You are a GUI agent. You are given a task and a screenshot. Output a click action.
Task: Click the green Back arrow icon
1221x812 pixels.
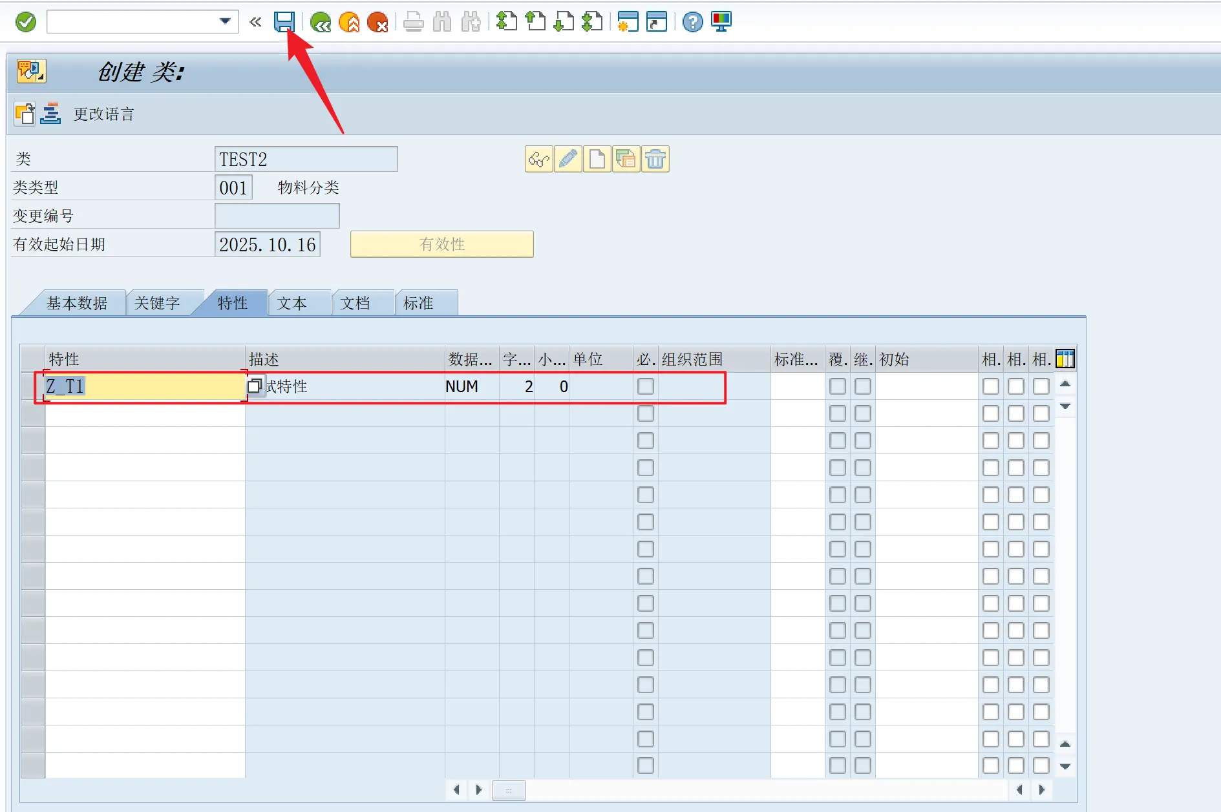click(x=320, y=23)
